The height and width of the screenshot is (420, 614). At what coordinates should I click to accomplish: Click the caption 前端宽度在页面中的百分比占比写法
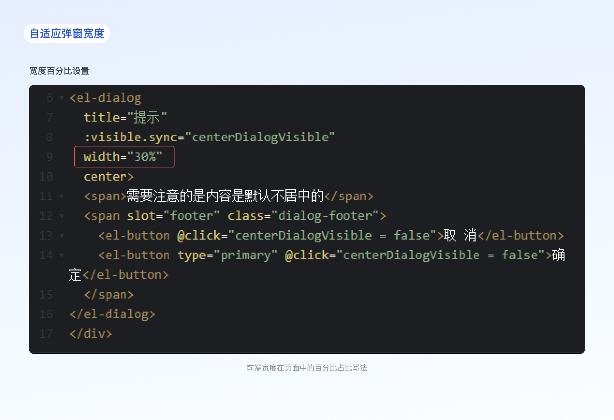(307, 368)
